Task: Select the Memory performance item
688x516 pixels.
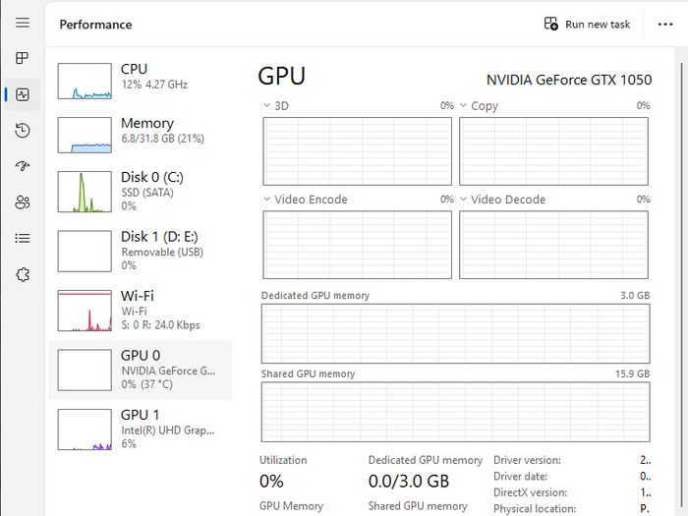Action: (141, 135)
